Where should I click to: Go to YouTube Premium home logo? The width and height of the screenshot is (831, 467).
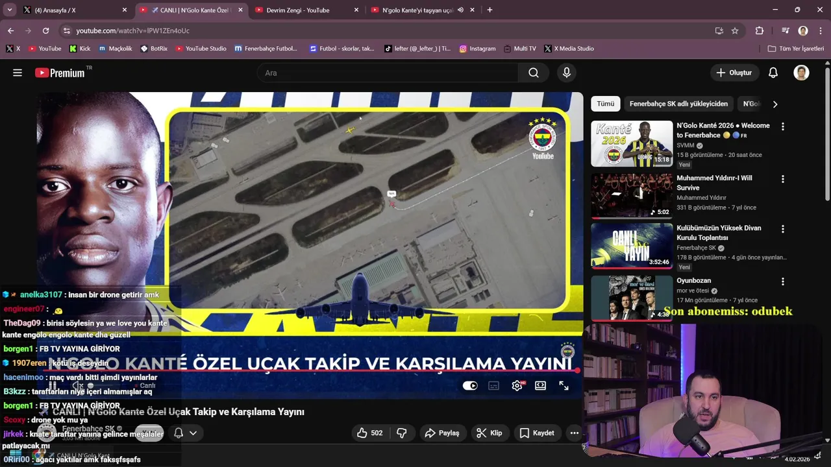[60, 73]
